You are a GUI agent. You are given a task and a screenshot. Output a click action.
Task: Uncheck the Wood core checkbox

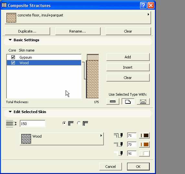pyautogui.click(x=13, y=63)
